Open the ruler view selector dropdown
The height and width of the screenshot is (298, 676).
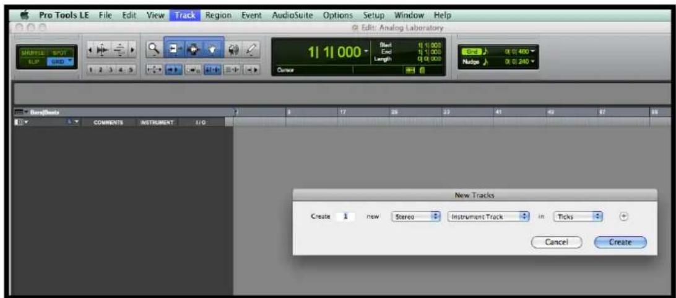(x=20, y=112)
